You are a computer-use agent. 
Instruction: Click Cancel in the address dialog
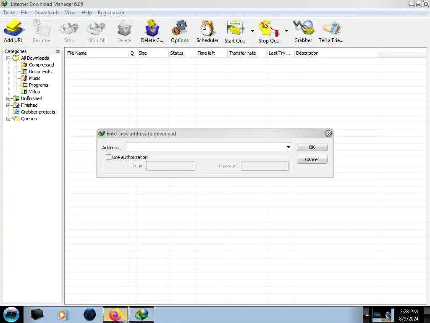pos(312,159)
